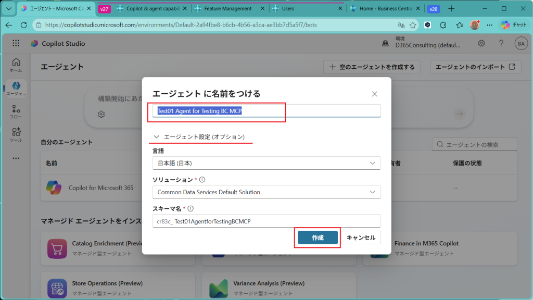Viewport: 533px width, 300px height.
Task: Click the browser refresh button
Action: (x=23, y=25)
